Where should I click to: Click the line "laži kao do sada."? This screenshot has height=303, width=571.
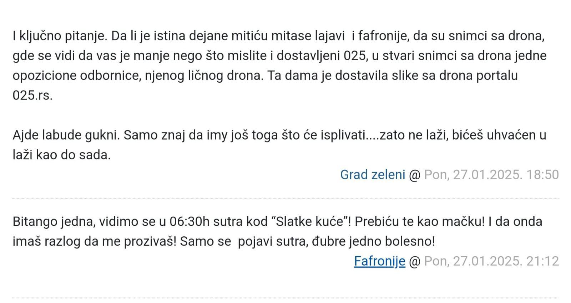pos(62,155)
